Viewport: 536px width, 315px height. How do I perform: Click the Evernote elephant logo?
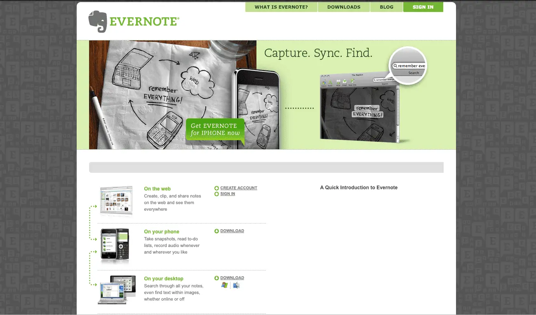click(x=99, y=22)
